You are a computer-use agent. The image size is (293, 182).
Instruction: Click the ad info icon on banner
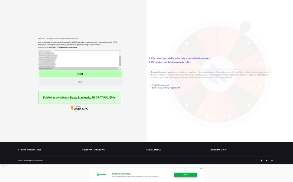tap(201, 169)
